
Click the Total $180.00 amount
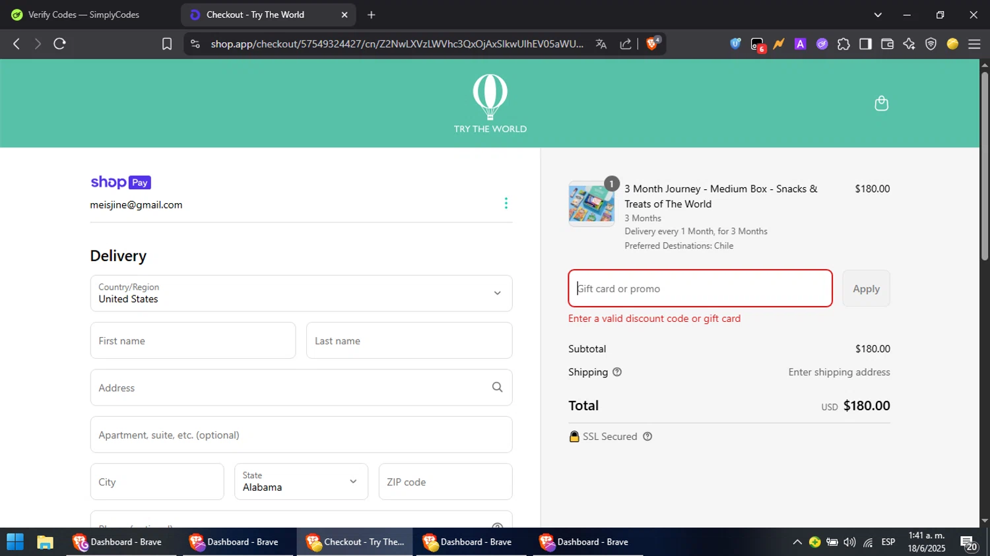tap(867, 406)
